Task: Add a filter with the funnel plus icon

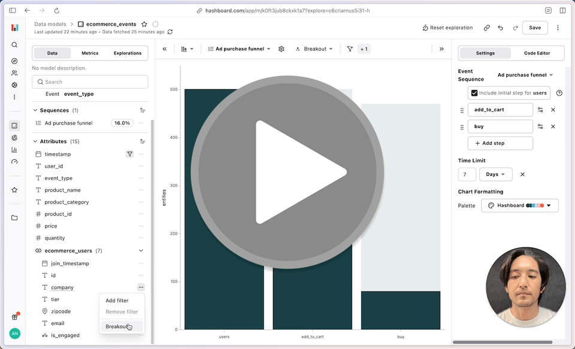Action: [x=350, y=48]
